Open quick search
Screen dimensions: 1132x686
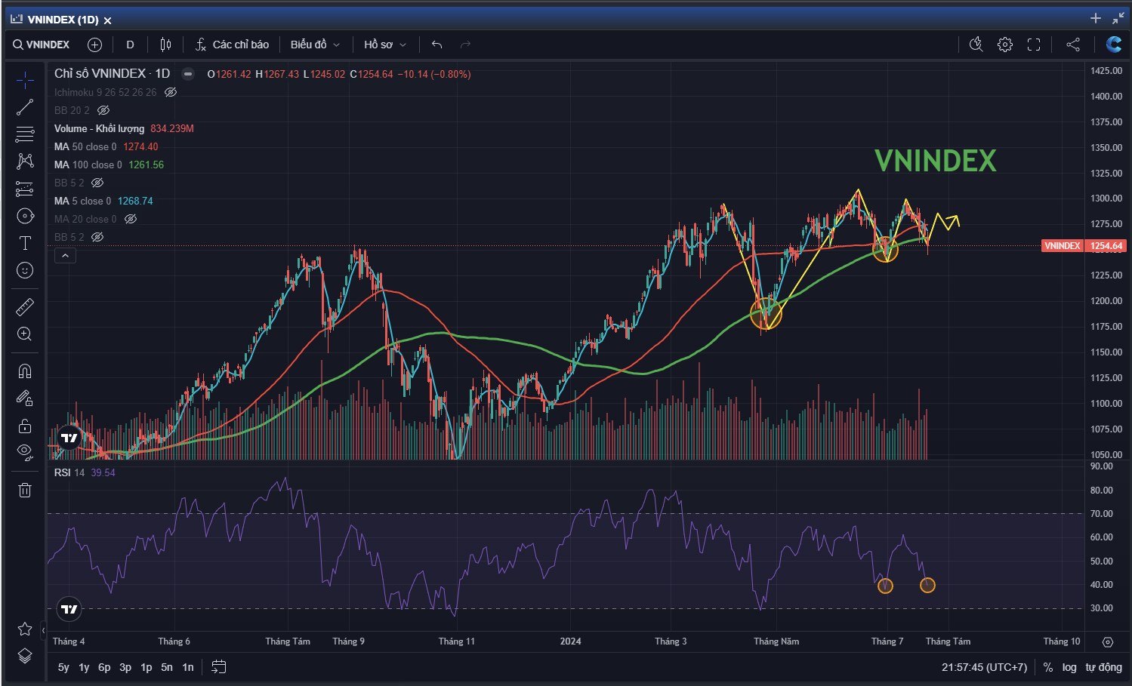click(x=976, y=45)
